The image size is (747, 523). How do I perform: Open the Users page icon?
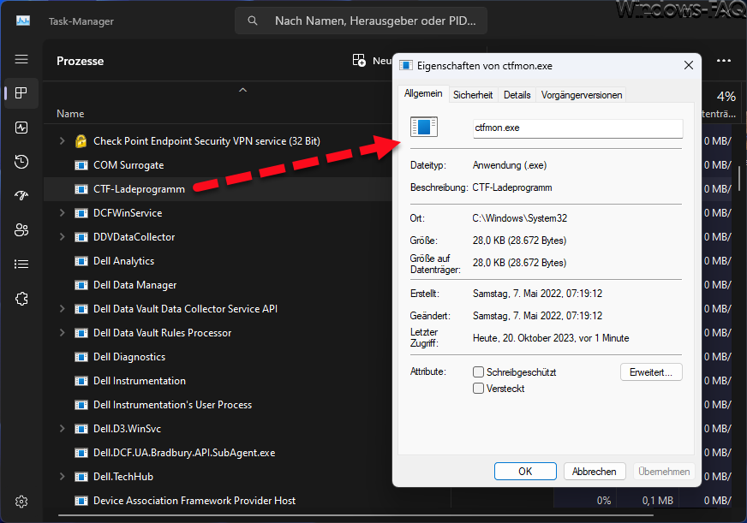[21, 230]
